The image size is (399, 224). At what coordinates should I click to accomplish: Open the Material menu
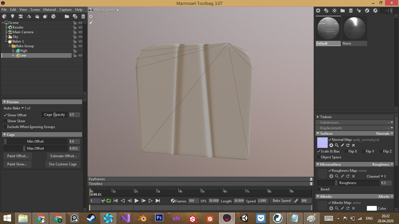[x=49, y=10]
